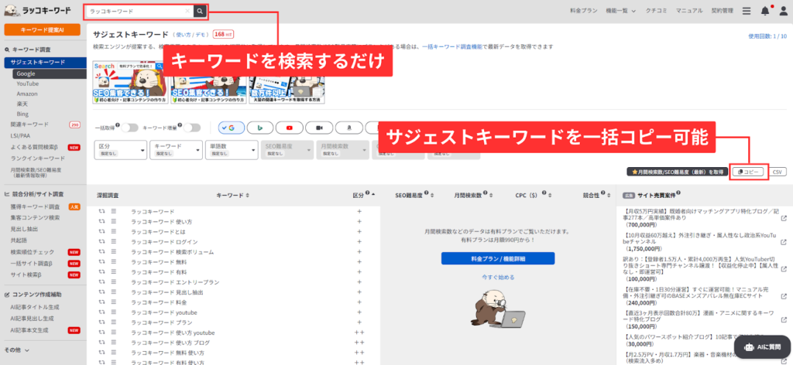The image size is (793, 365).
Task: Click the コピー button
Action: (748, 172)
